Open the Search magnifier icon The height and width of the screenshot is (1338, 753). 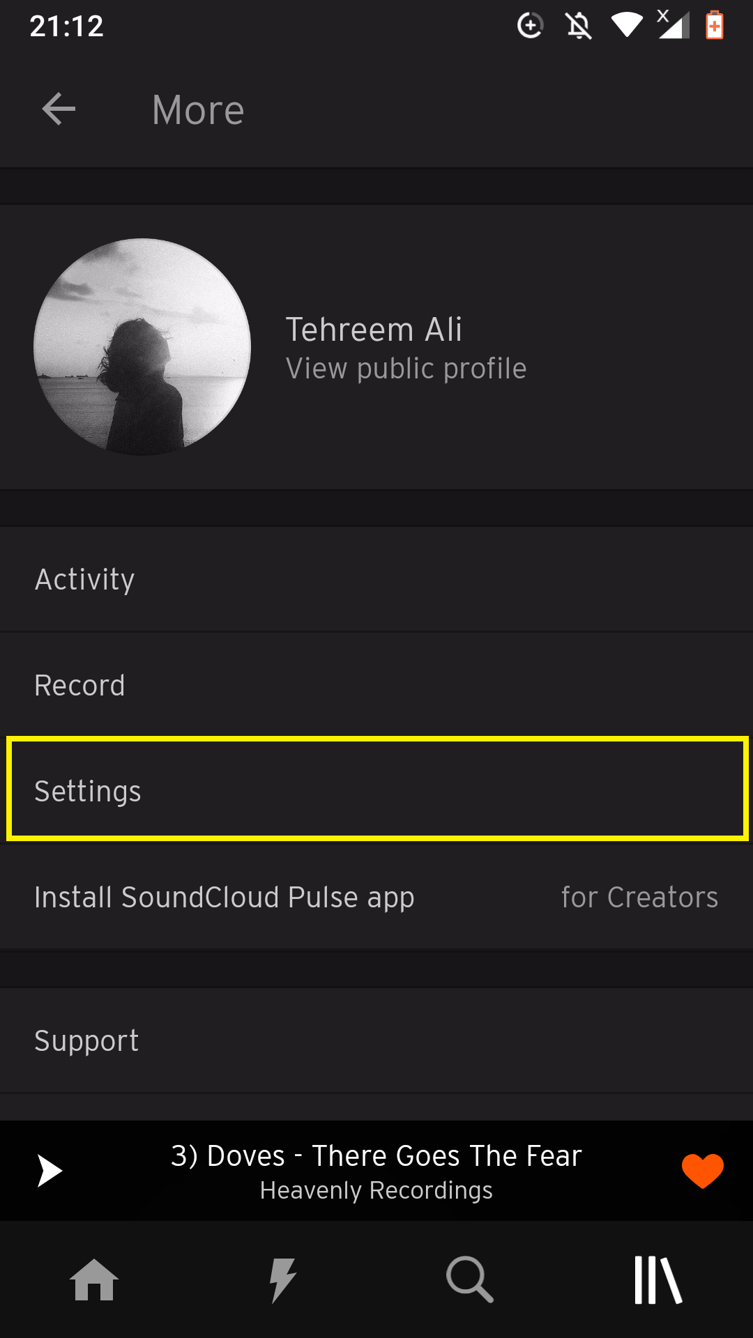[x=471, y=1279]
